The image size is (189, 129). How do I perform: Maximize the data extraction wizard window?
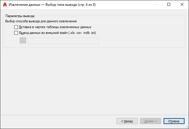coord(169,5)
